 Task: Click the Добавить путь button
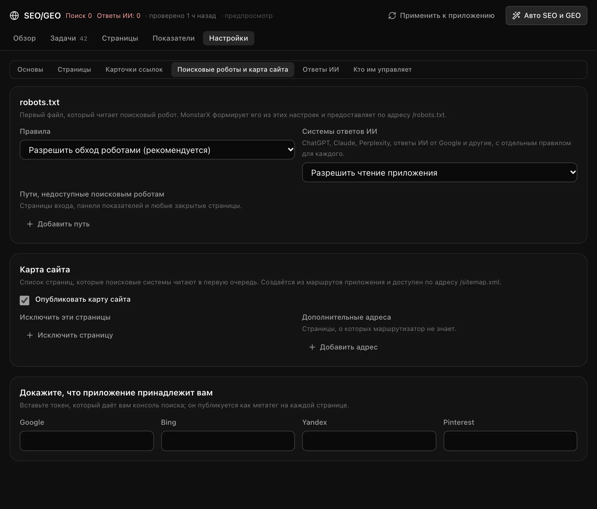point(58,224)
